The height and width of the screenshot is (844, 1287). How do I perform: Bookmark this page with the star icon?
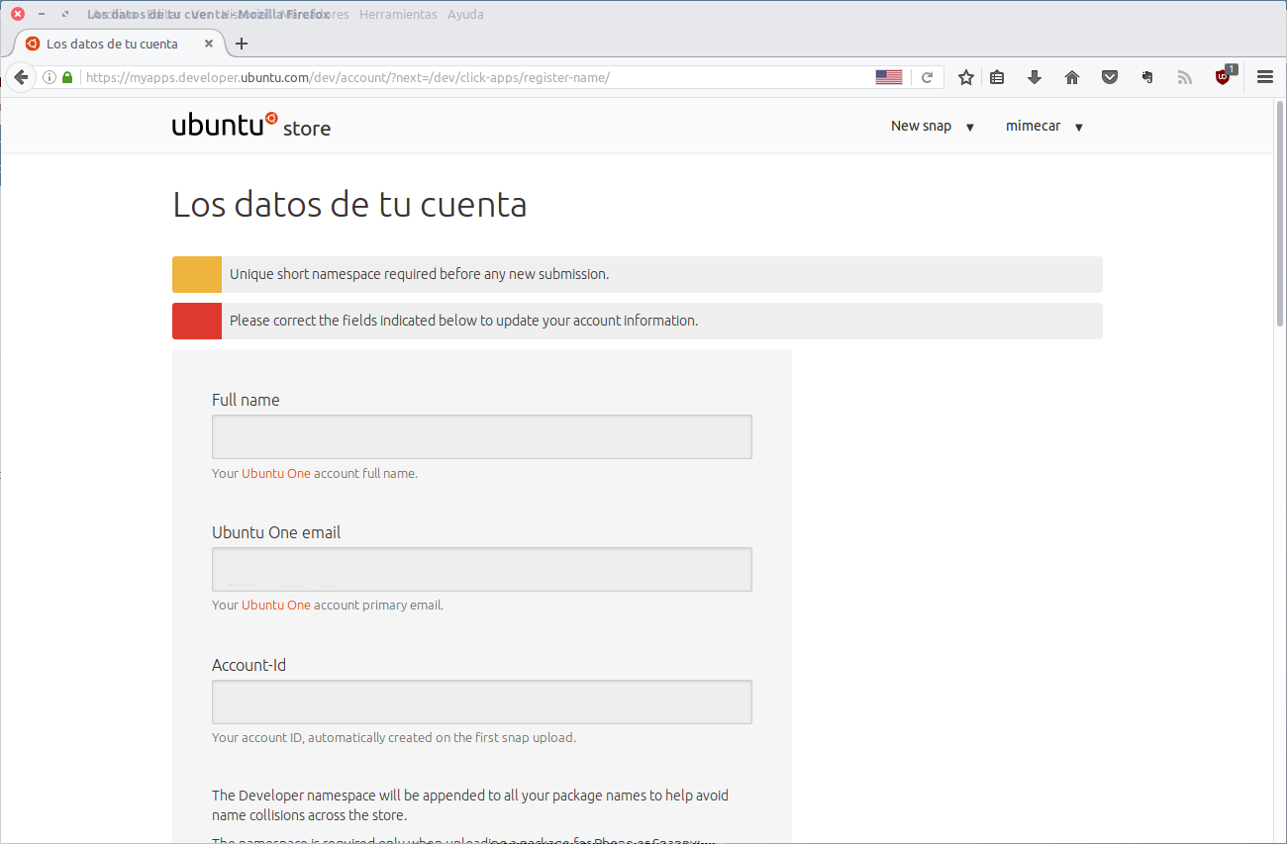pyautogui.click(x=966, y=77)
